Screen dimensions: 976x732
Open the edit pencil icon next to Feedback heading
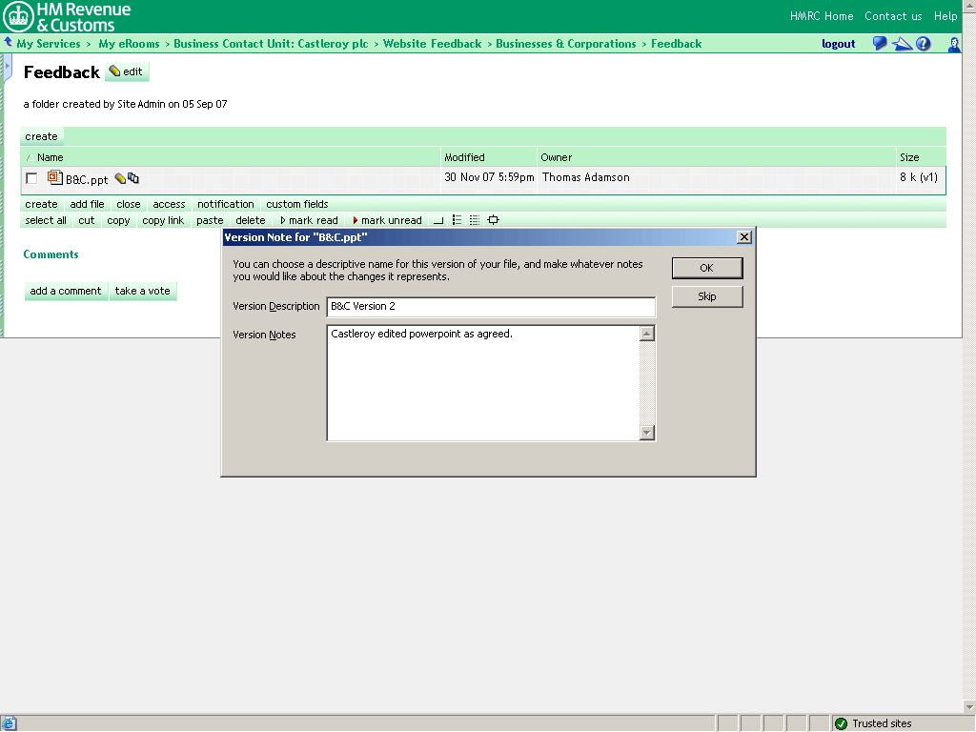(112, 71)
